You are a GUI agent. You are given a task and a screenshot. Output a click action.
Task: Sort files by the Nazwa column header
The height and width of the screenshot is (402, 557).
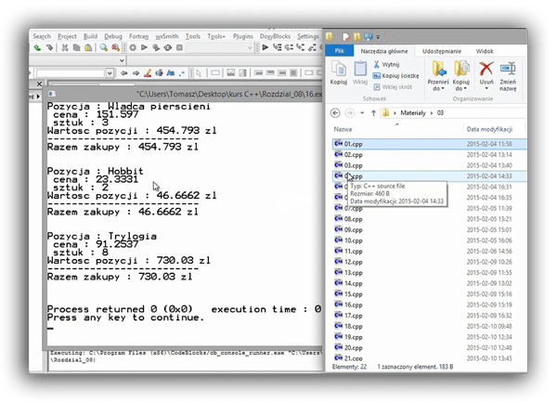[343, 129]
